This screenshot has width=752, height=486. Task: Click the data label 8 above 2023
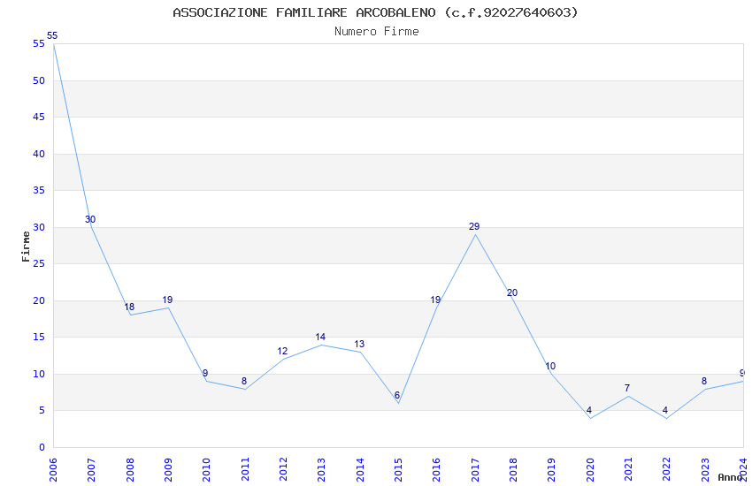704,381
